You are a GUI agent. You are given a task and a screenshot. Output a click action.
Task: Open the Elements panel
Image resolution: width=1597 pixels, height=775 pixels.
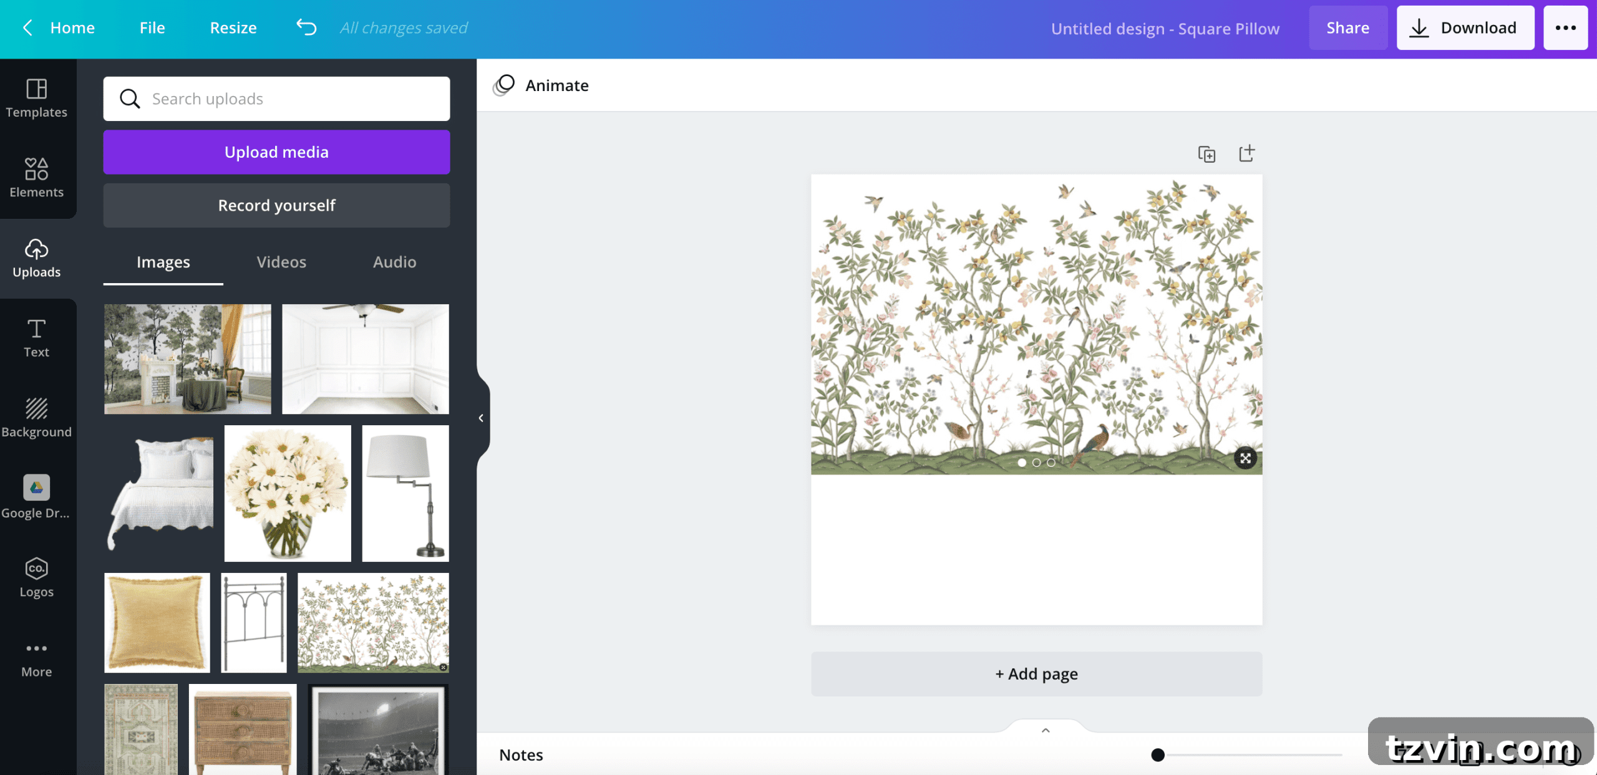click(37, 179)
